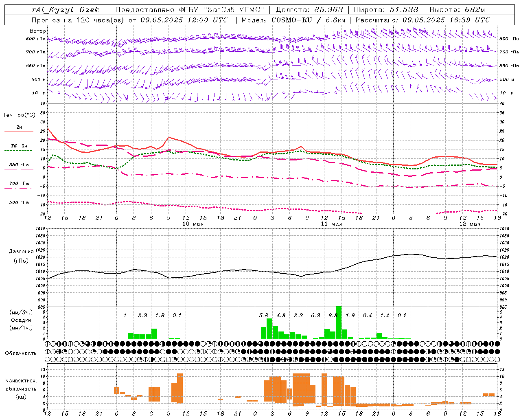The image size is (521, 417).
Task: Click the Долгота: 85.963 value
Action: pyautogui.click(x=309, y=10)
